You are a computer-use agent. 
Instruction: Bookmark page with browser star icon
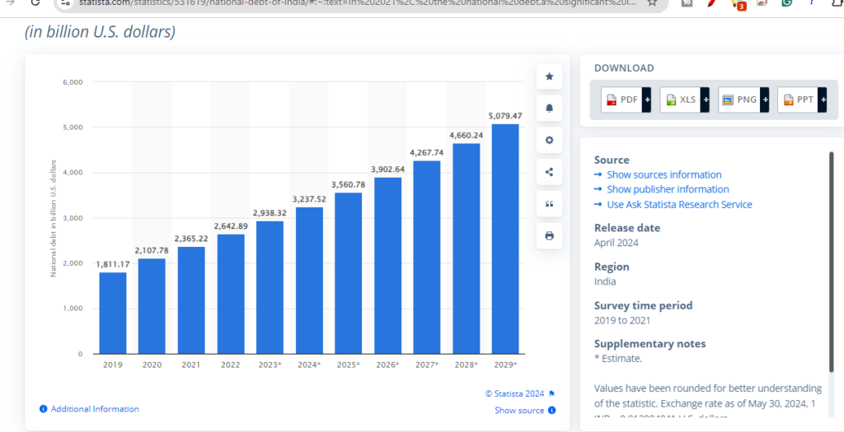652,3
